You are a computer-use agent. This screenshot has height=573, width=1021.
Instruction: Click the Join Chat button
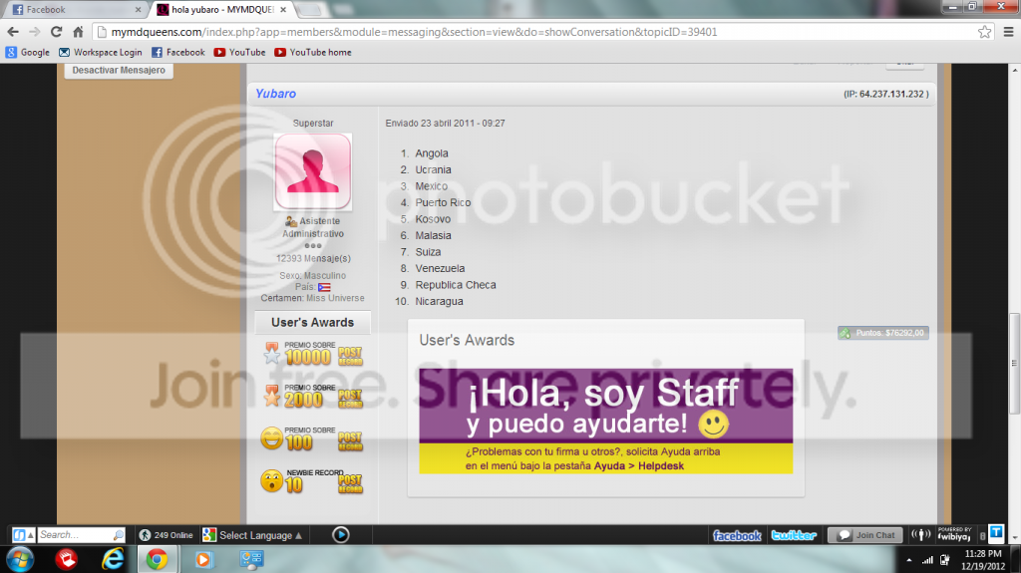click(x=865, y=535)
